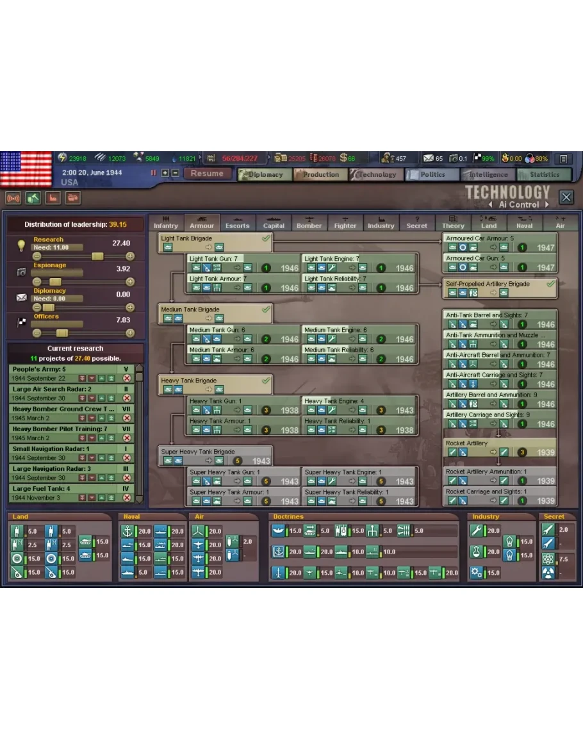
Task: Decrease game speed with the minus button
Action: click(175, 173)
